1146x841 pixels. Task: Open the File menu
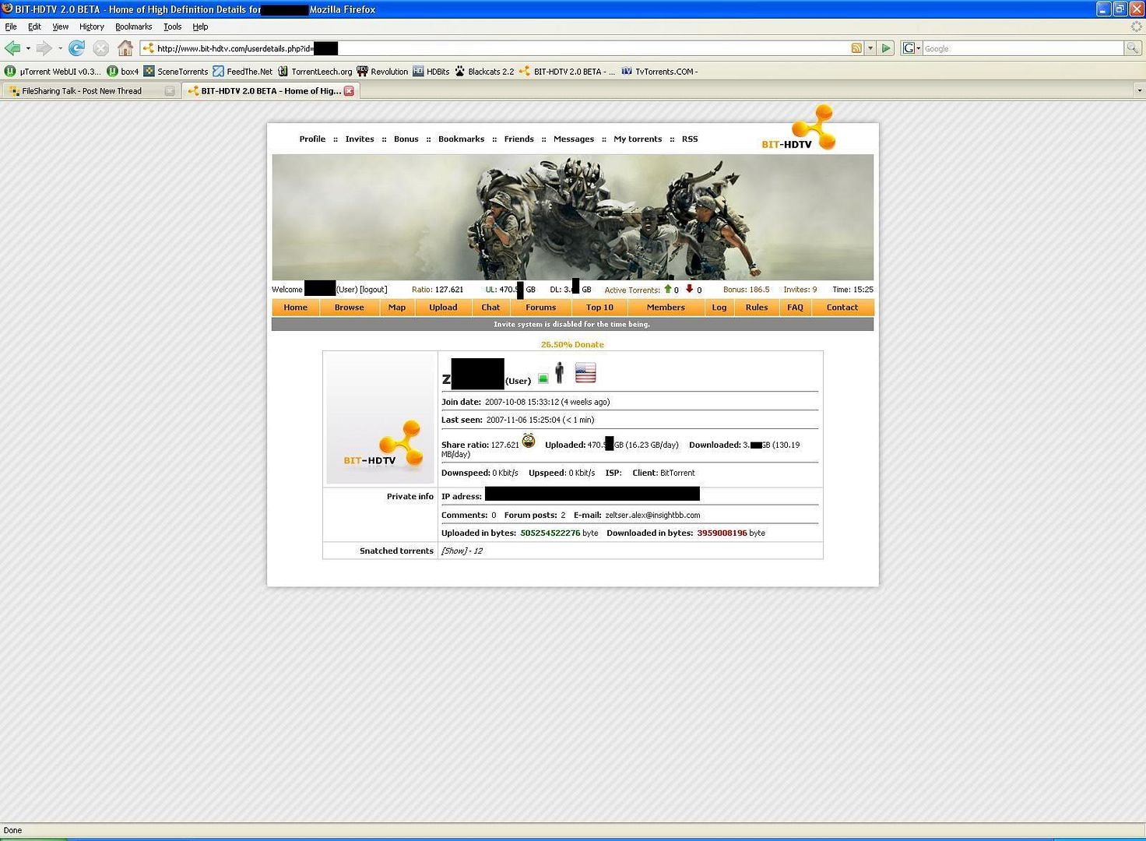[x=11, y=26]
